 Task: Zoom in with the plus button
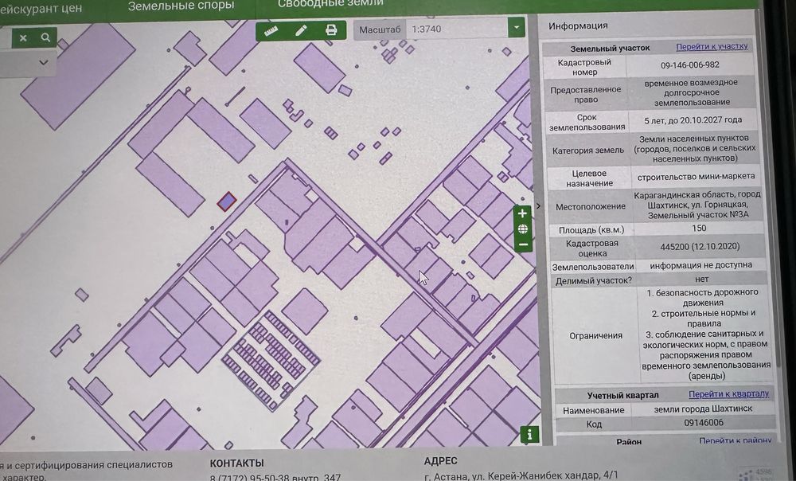point(522,214)
